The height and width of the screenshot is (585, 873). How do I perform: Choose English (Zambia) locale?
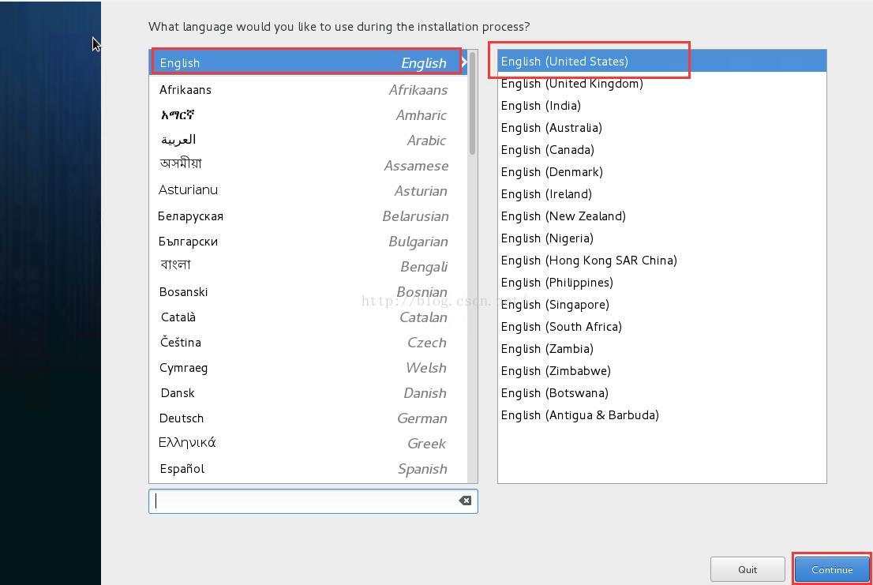click(662, 348)
